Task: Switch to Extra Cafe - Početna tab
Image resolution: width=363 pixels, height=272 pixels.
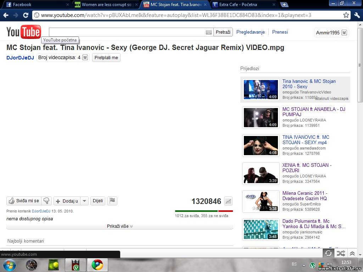Action: coord(243,5)
